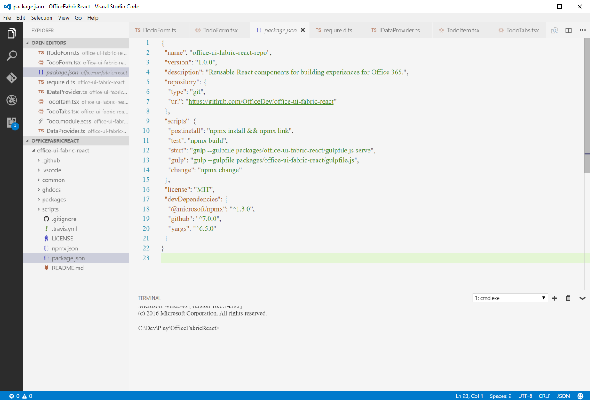
Task: Split the editor using the split icon
Action: click(x=569, y=30)
